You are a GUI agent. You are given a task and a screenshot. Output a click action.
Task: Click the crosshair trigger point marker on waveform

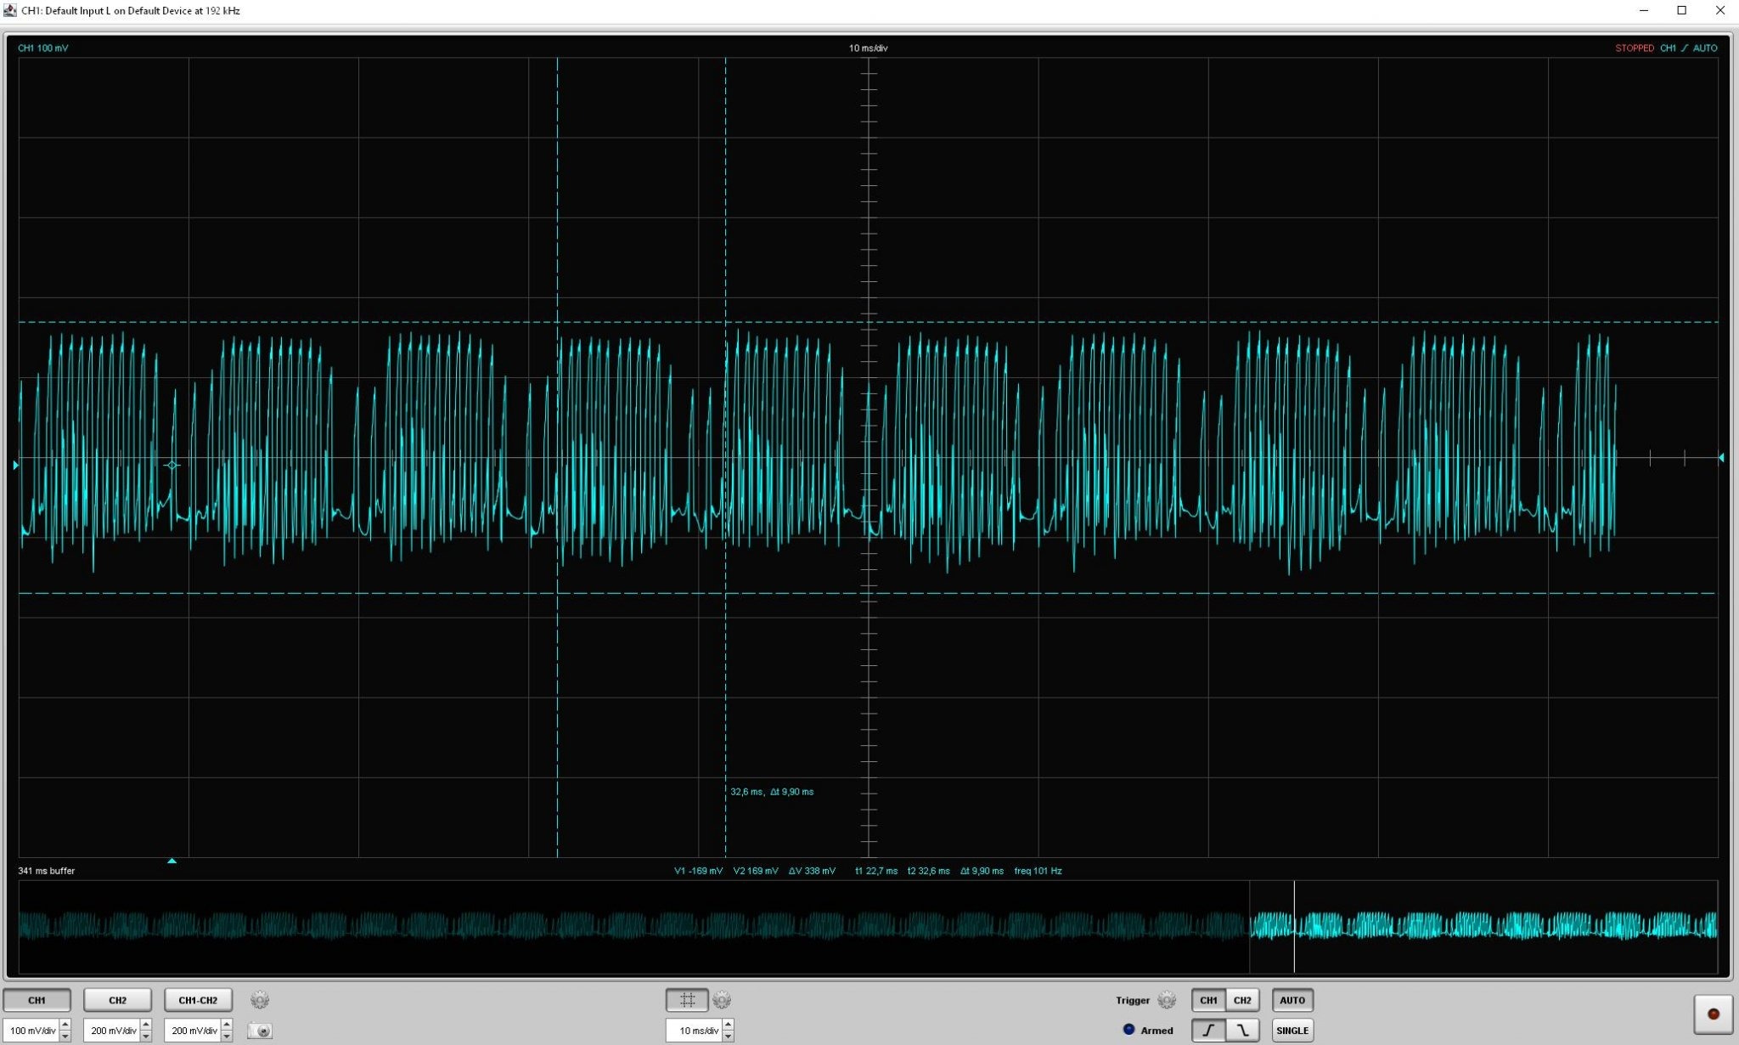point(172,465)
